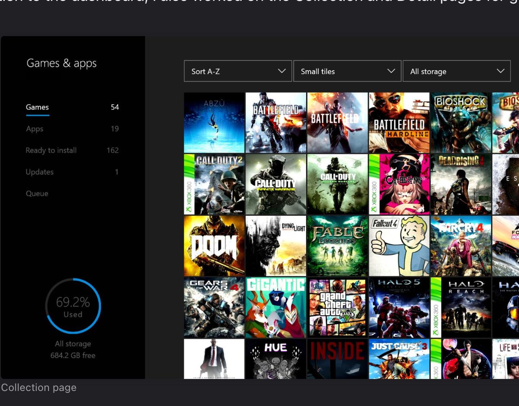Open the Dead Rising 3 tile
This screenshot has height=406, width=519.
point(461,184)
